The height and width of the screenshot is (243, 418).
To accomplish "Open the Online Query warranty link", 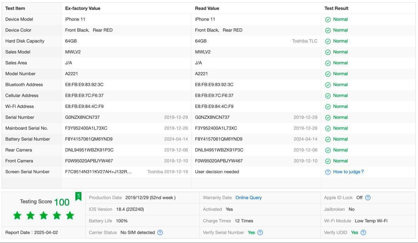I will point(248,197).
